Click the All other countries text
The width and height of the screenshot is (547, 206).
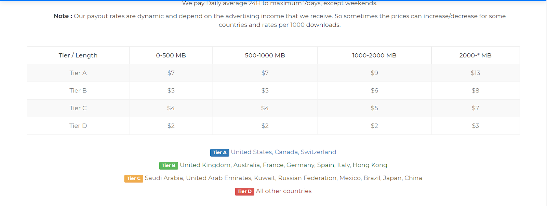click(x=284, y=191)
